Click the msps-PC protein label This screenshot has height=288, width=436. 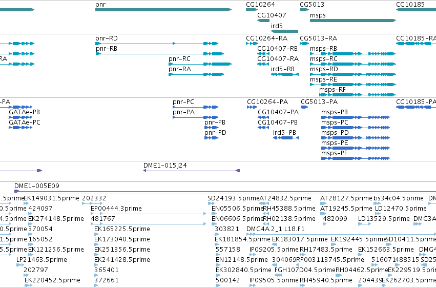(x=335, y=122)
